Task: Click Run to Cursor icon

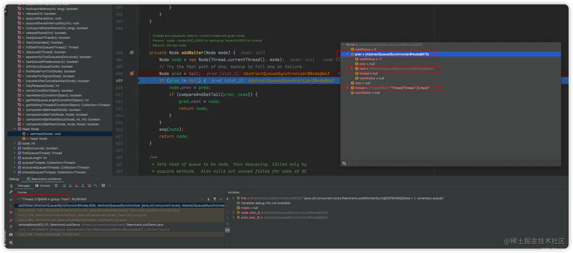Action: (x=95, y=186)
